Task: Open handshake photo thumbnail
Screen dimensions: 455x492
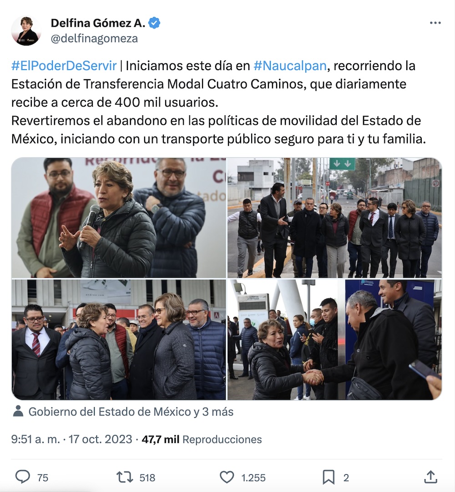Action: (x=334, y=339)
